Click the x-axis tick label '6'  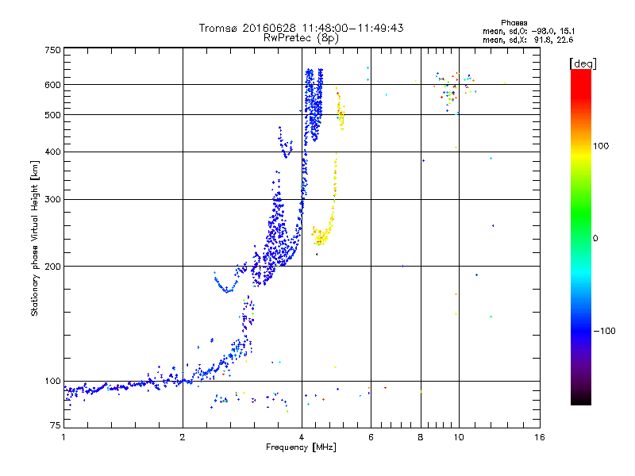point(371,437)
